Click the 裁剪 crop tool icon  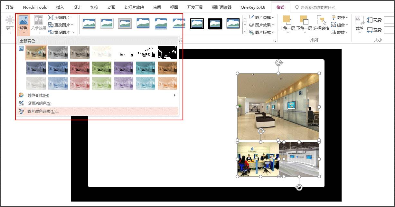[x=360, y=20]
